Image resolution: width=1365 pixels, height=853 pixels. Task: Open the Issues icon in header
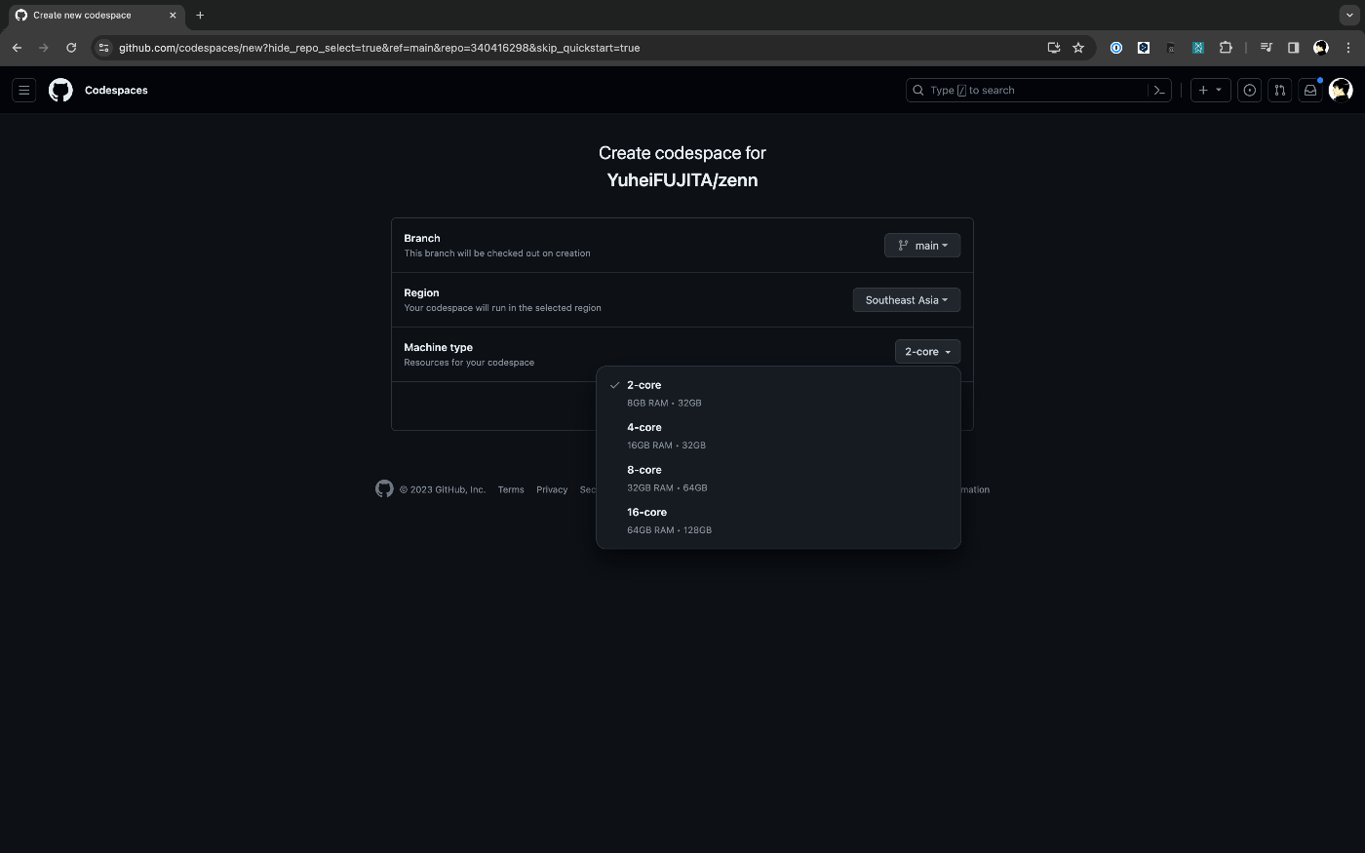1250,90
